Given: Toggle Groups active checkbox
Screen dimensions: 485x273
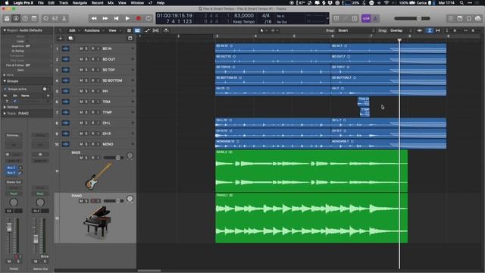Looking at the screenshot, I should click(x=5, y=89).
